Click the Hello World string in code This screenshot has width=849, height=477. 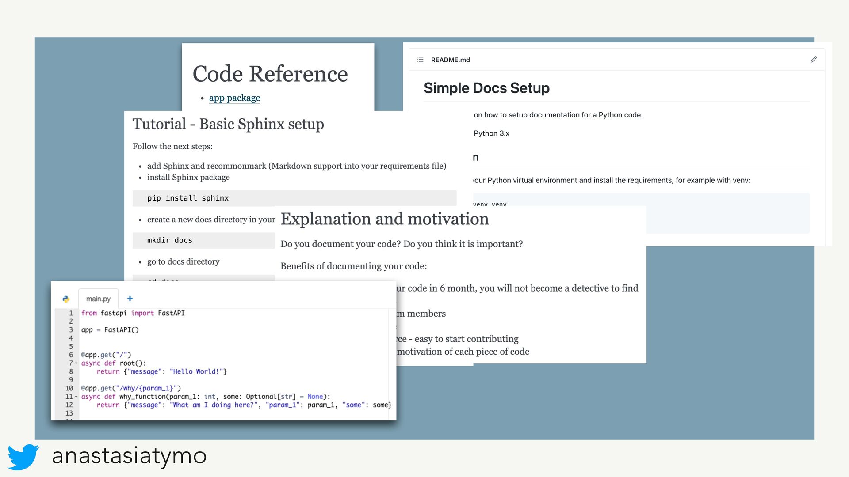click(x=196, y=372)
